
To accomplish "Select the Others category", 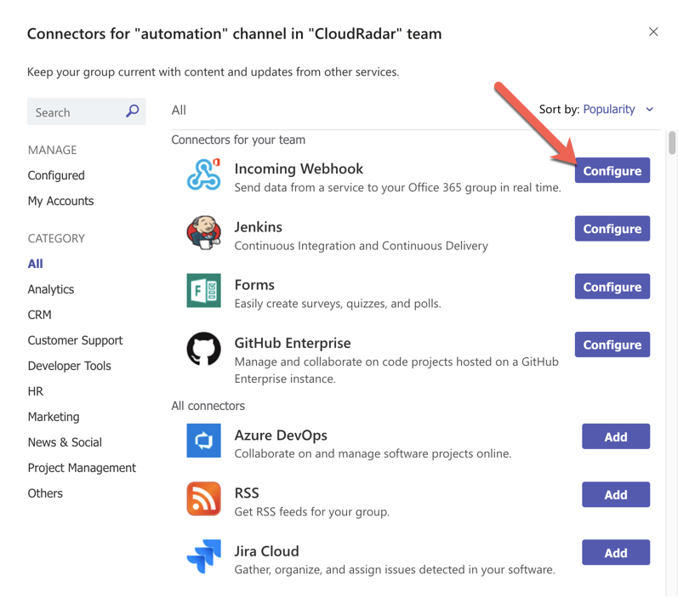I will (x=45, y=493).
